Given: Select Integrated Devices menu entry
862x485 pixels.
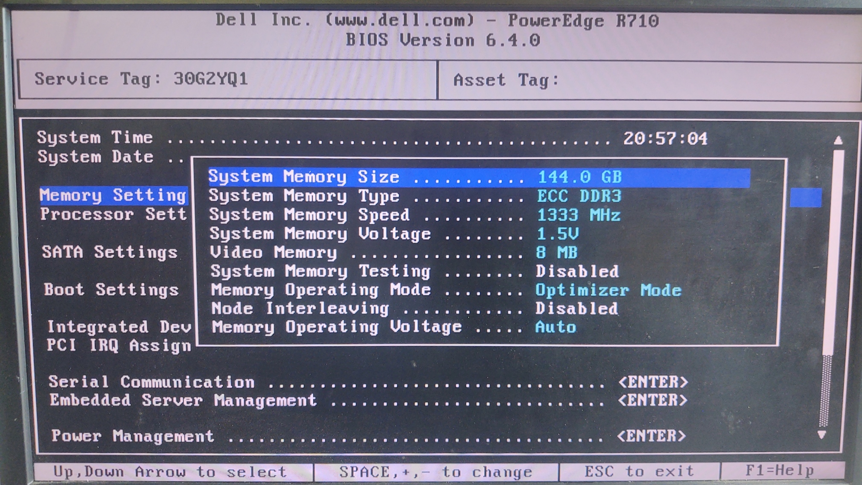Looking at the screenshot, I should [119, 327].
